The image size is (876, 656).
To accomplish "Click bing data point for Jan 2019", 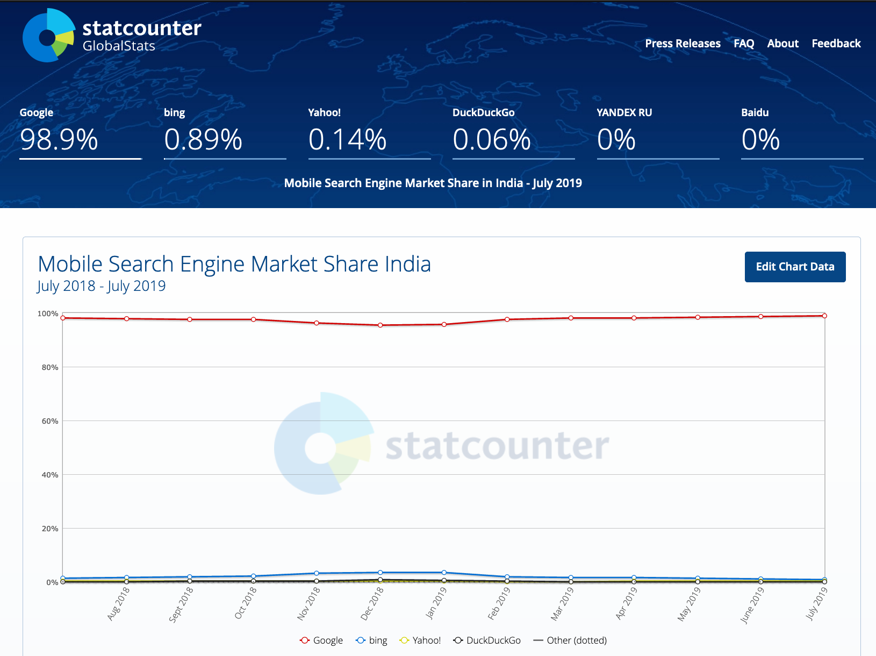I will [x=444, y=573].
